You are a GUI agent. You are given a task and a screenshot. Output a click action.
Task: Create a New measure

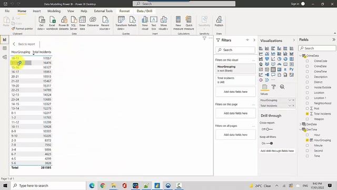pos(178,23)
